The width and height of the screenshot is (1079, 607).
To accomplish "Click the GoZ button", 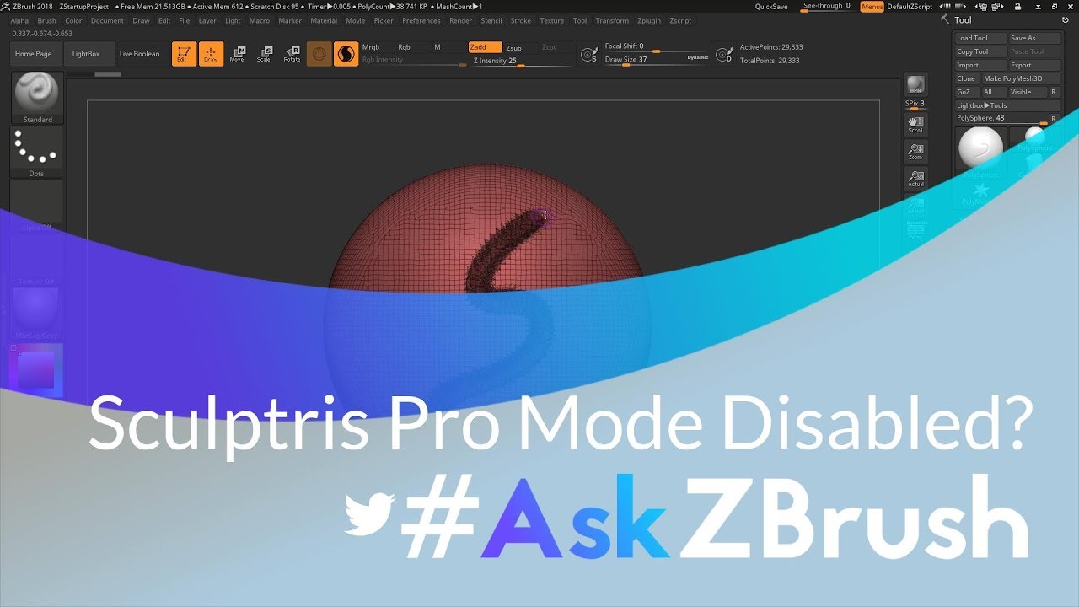I will [x=967, y=92].
